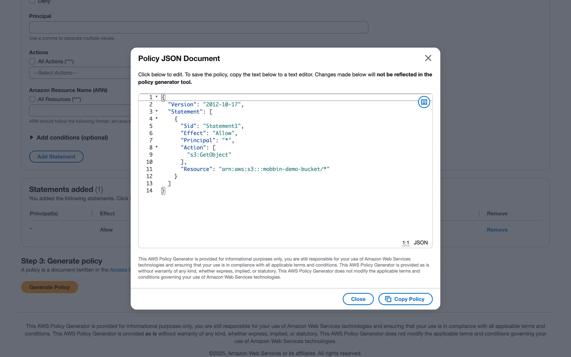Collapse the Action array fold on line 8
The image size is (571, 357).
(156, 147)
